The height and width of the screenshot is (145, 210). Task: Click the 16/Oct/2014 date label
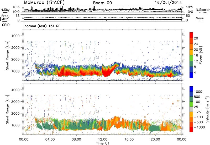[x=168, y=3]
